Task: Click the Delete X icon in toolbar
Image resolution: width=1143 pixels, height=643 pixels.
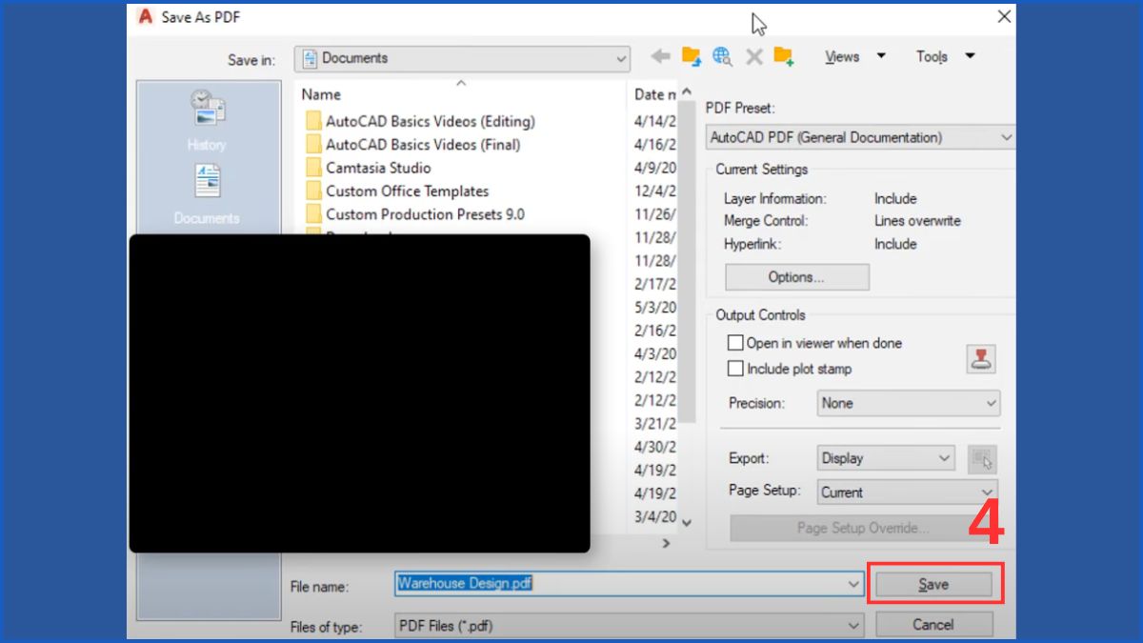Action: click(753, 57)
